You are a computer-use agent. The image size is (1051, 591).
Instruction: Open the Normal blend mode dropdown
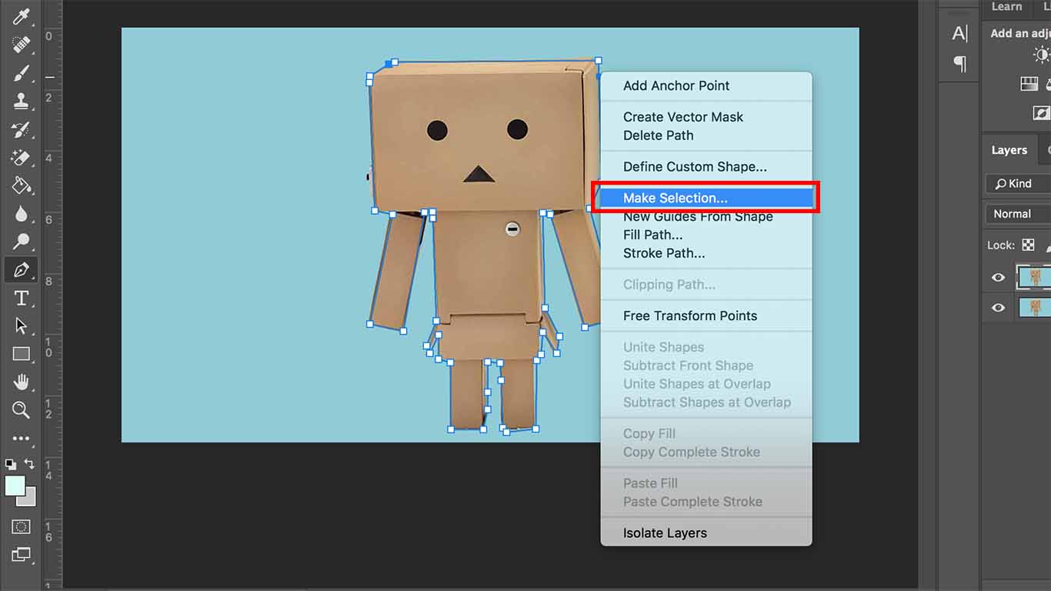click(1016, 213)
